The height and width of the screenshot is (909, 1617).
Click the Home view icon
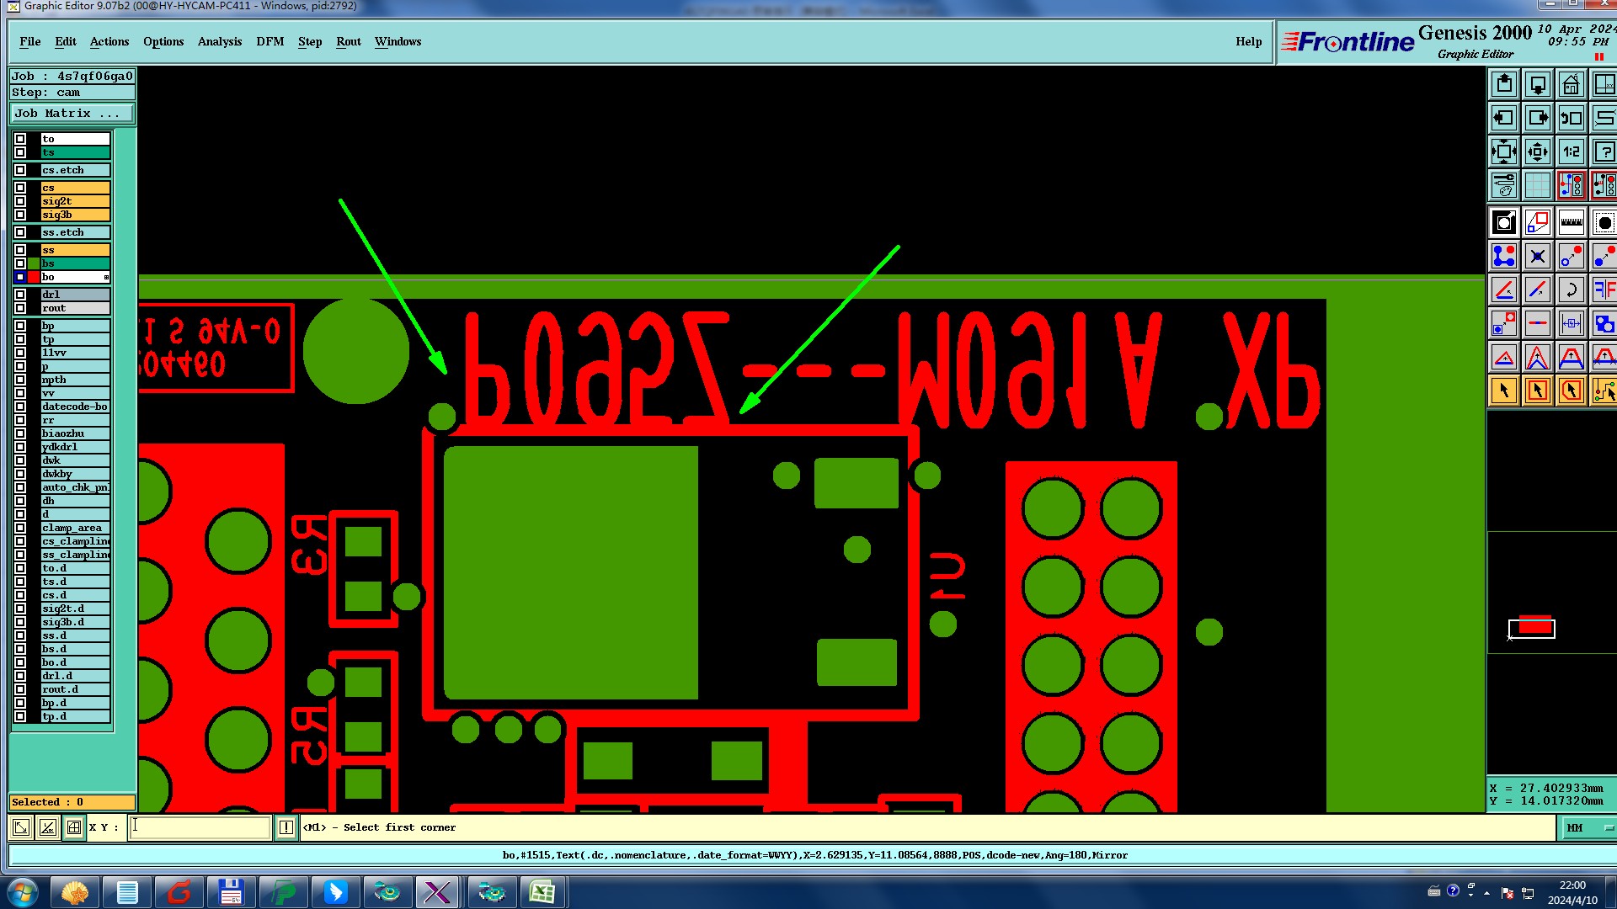[1571, 85]
